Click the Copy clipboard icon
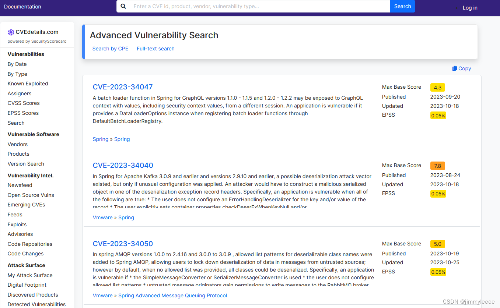This screenshot has height=308, width=500. (x=455, y=68)
